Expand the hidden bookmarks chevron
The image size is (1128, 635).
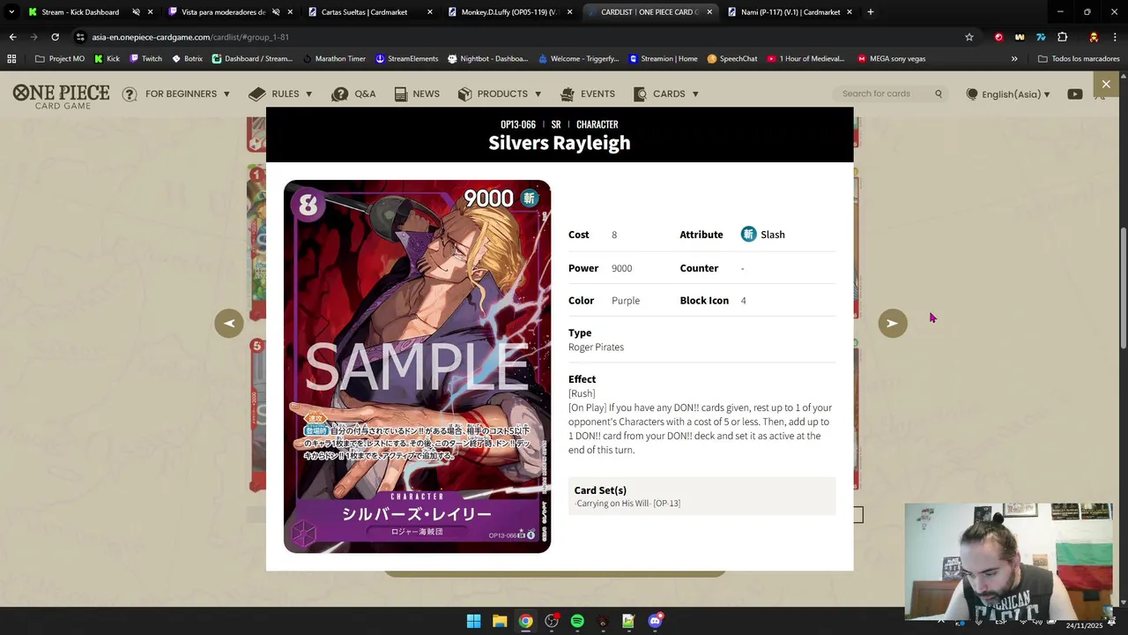coord(1014,59)
